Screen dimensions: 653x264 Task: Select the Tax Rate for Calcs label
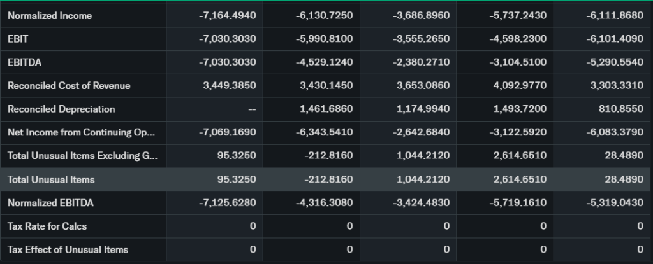pos(47,226)
